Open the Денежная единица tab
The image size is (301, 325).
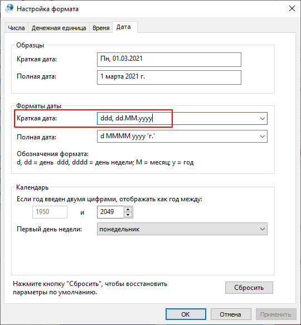pos(59,28)
